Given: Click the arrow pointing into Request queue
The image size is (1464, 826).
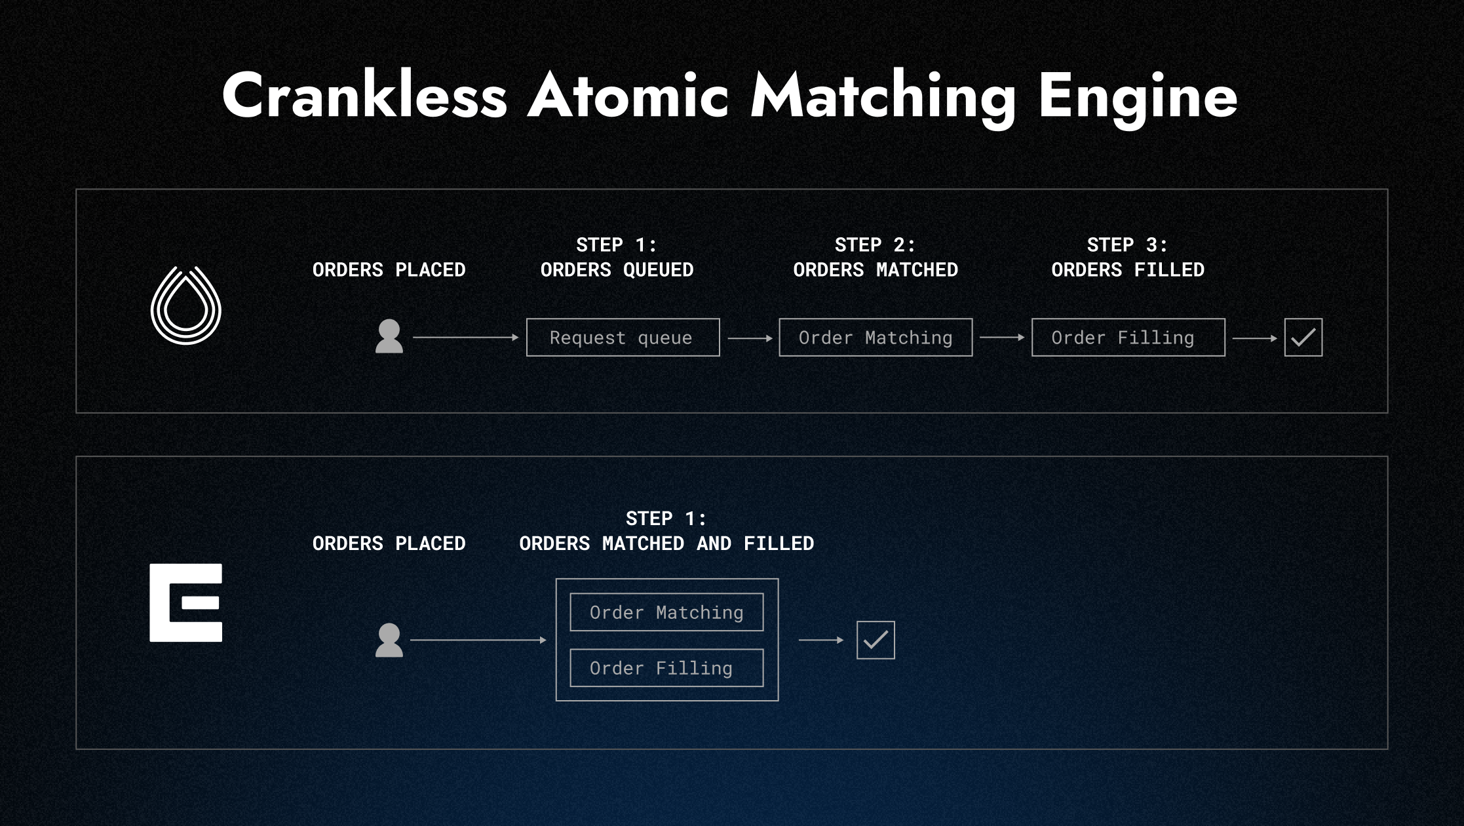Looking at the screenshot, I should click(465, 338).
